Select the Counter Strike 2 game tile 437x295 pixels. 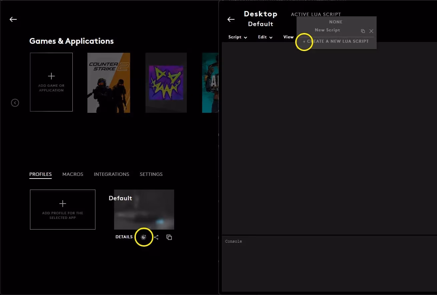pos(109,83)
